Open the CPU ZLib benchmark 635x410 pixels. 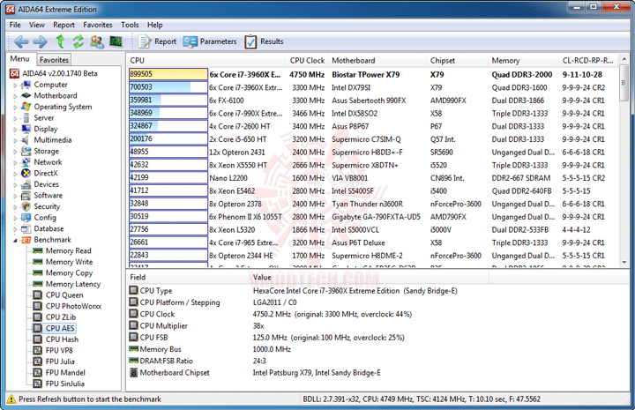[61, 317]
